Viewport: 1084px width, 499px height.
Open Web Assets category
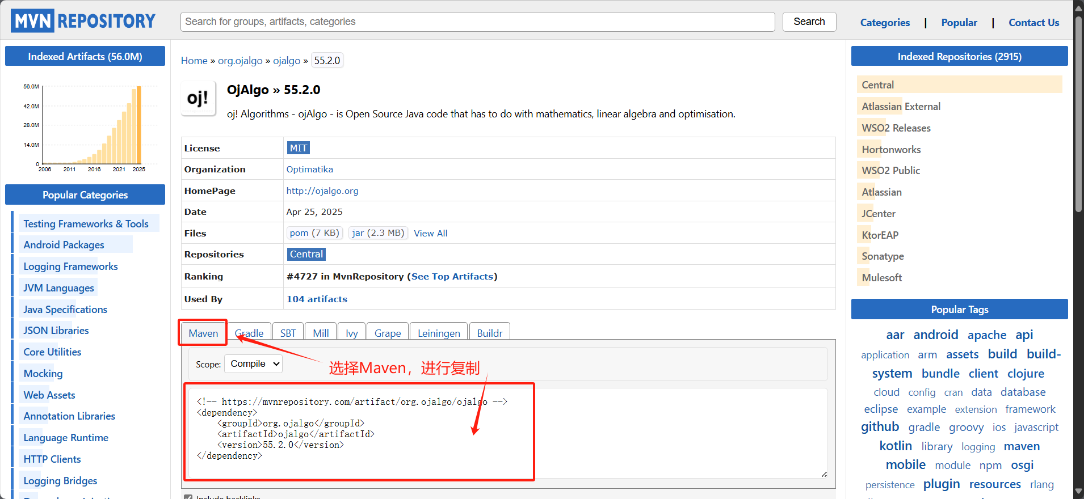point(49,395)
